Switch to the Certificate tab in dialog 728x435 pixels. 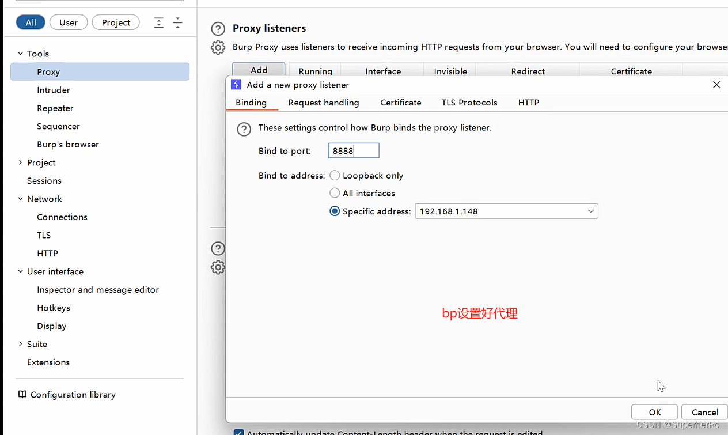(401, 103)
